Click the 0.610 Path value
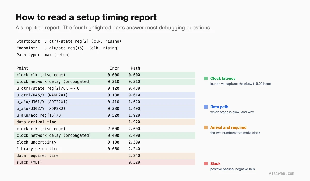Screen dimensions: 310x181 tap(134, 95)
